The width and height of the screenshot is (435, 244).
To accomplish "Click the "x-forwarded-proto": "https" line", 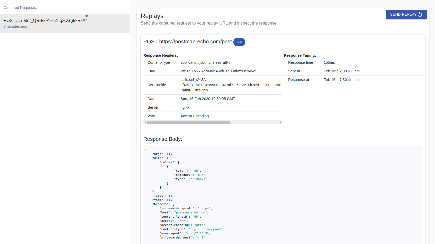I will click(186, 208).
